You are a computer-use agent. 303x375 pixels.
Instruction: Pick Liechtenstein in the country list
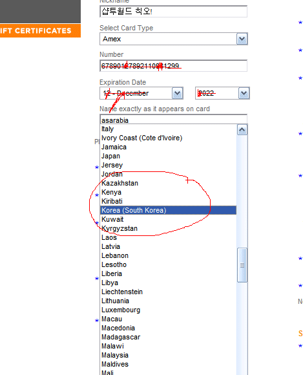click(168, 292)
